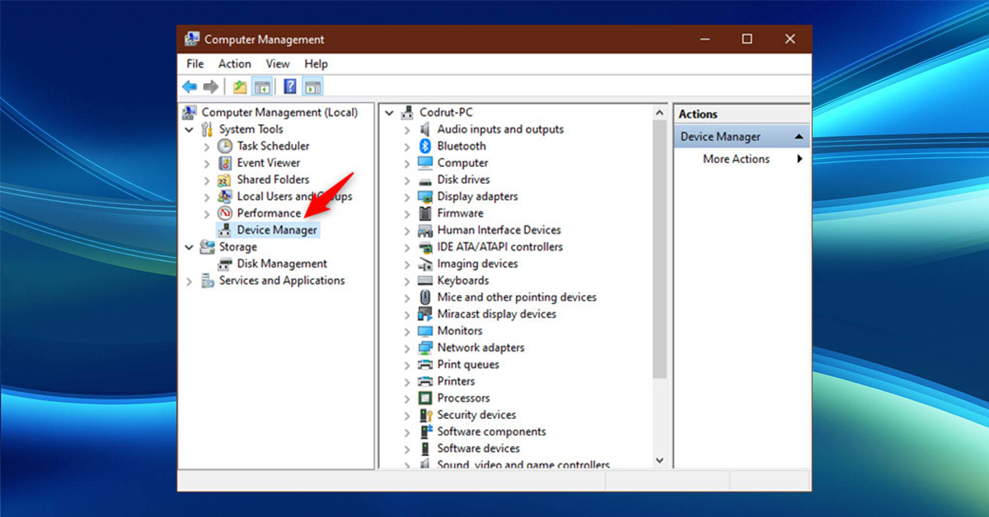Viewport: 989px width, 517px height.
Task: Open the Action menu
Action: click(x=234, y=63)
